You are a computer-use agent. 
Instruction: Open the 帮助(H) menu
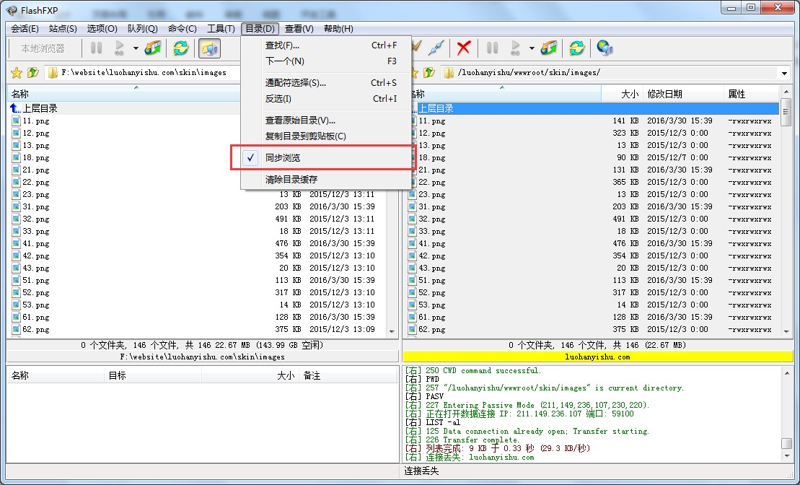point(338,29)
